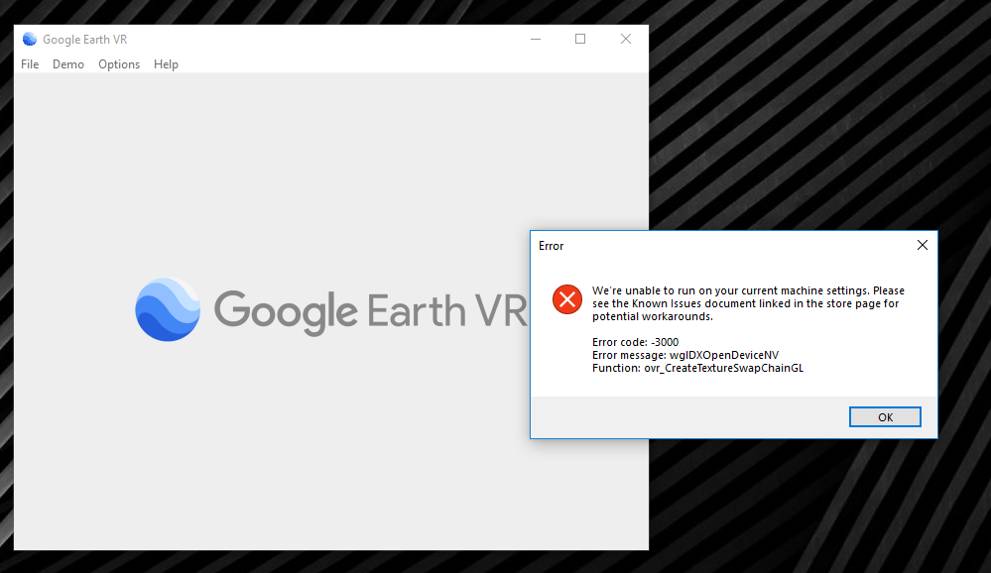Close the Error dialog with its X
Image resolution: width=991 pixels, height=573 pixels.
922,245
